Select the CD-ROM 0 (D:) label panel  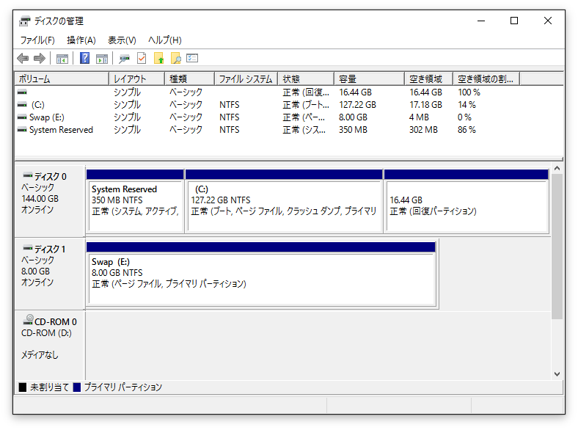tap(50, 345)
